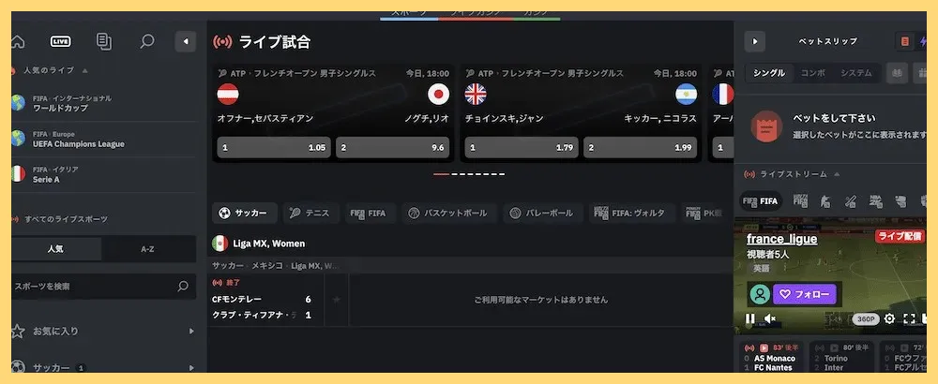Select the テニス sport tab
938x384 pixels.
[x=311, y=214]
